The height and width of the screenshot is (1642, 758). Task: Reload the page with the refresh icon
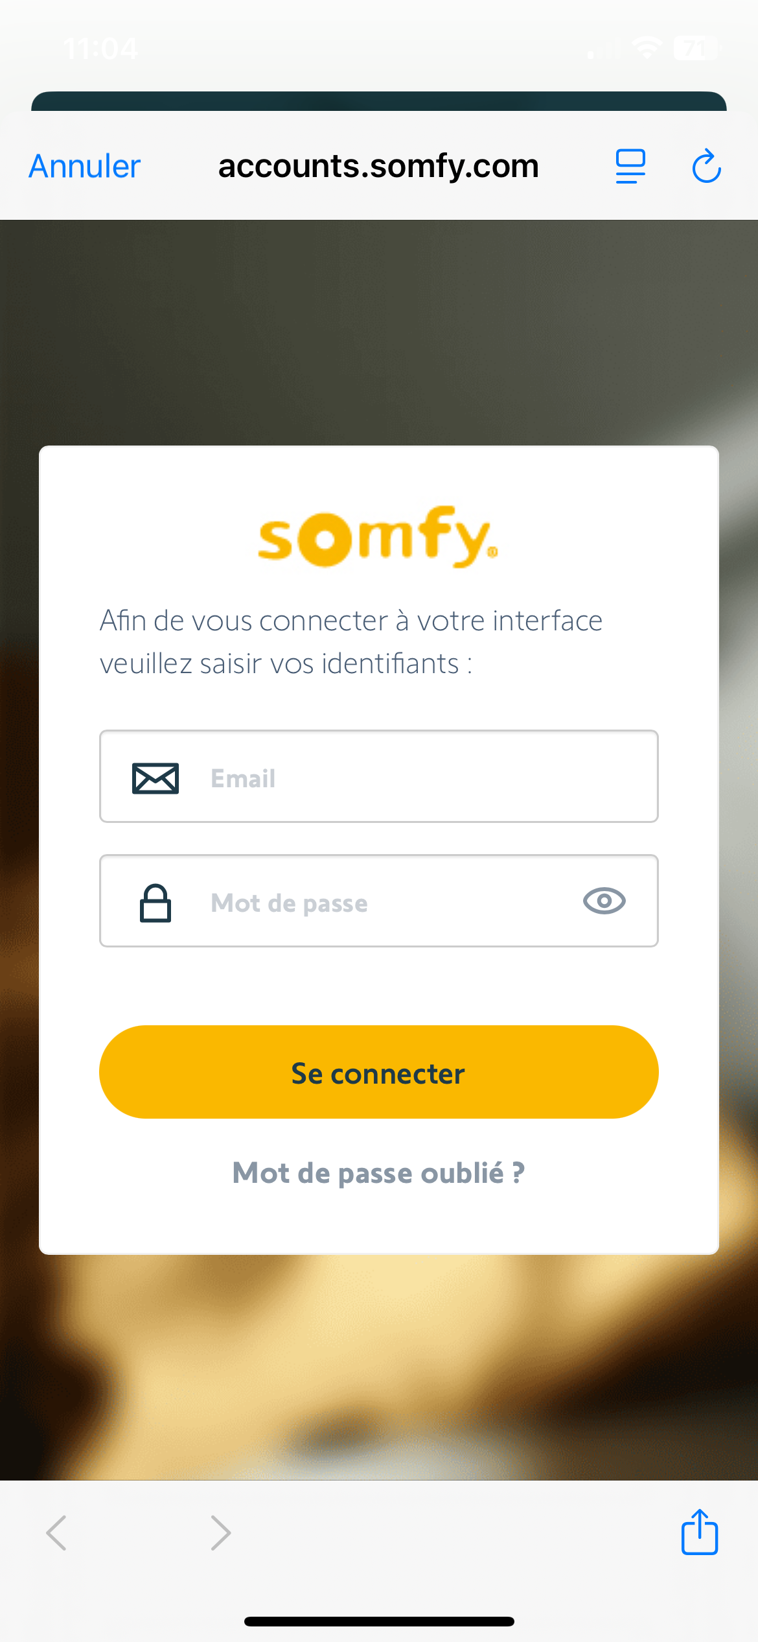(706, 167)
